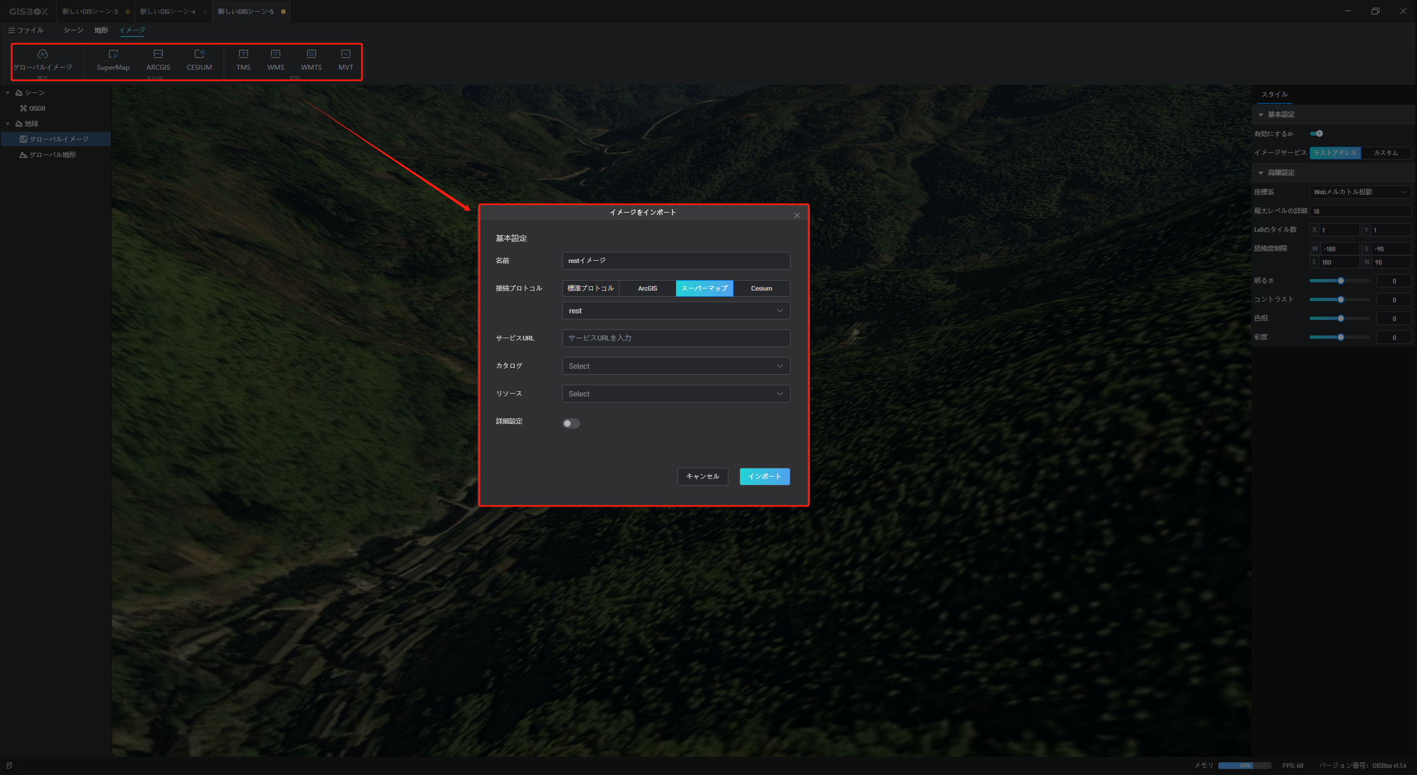1417x775 pixels.
Task: Switch to 新しいGISシーン-4 tab
Action: tap(168, 12)
